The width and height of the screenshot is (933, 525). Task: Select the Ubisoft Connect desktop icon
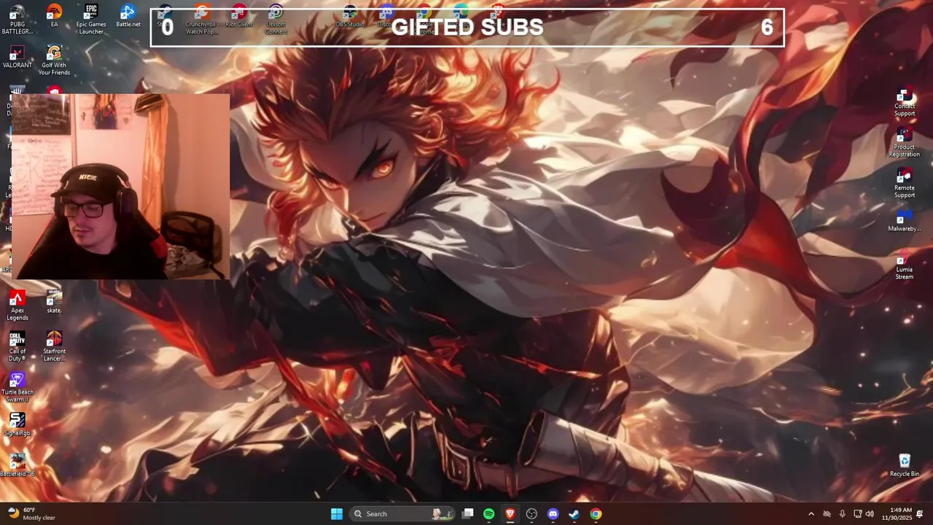[276, 20]
